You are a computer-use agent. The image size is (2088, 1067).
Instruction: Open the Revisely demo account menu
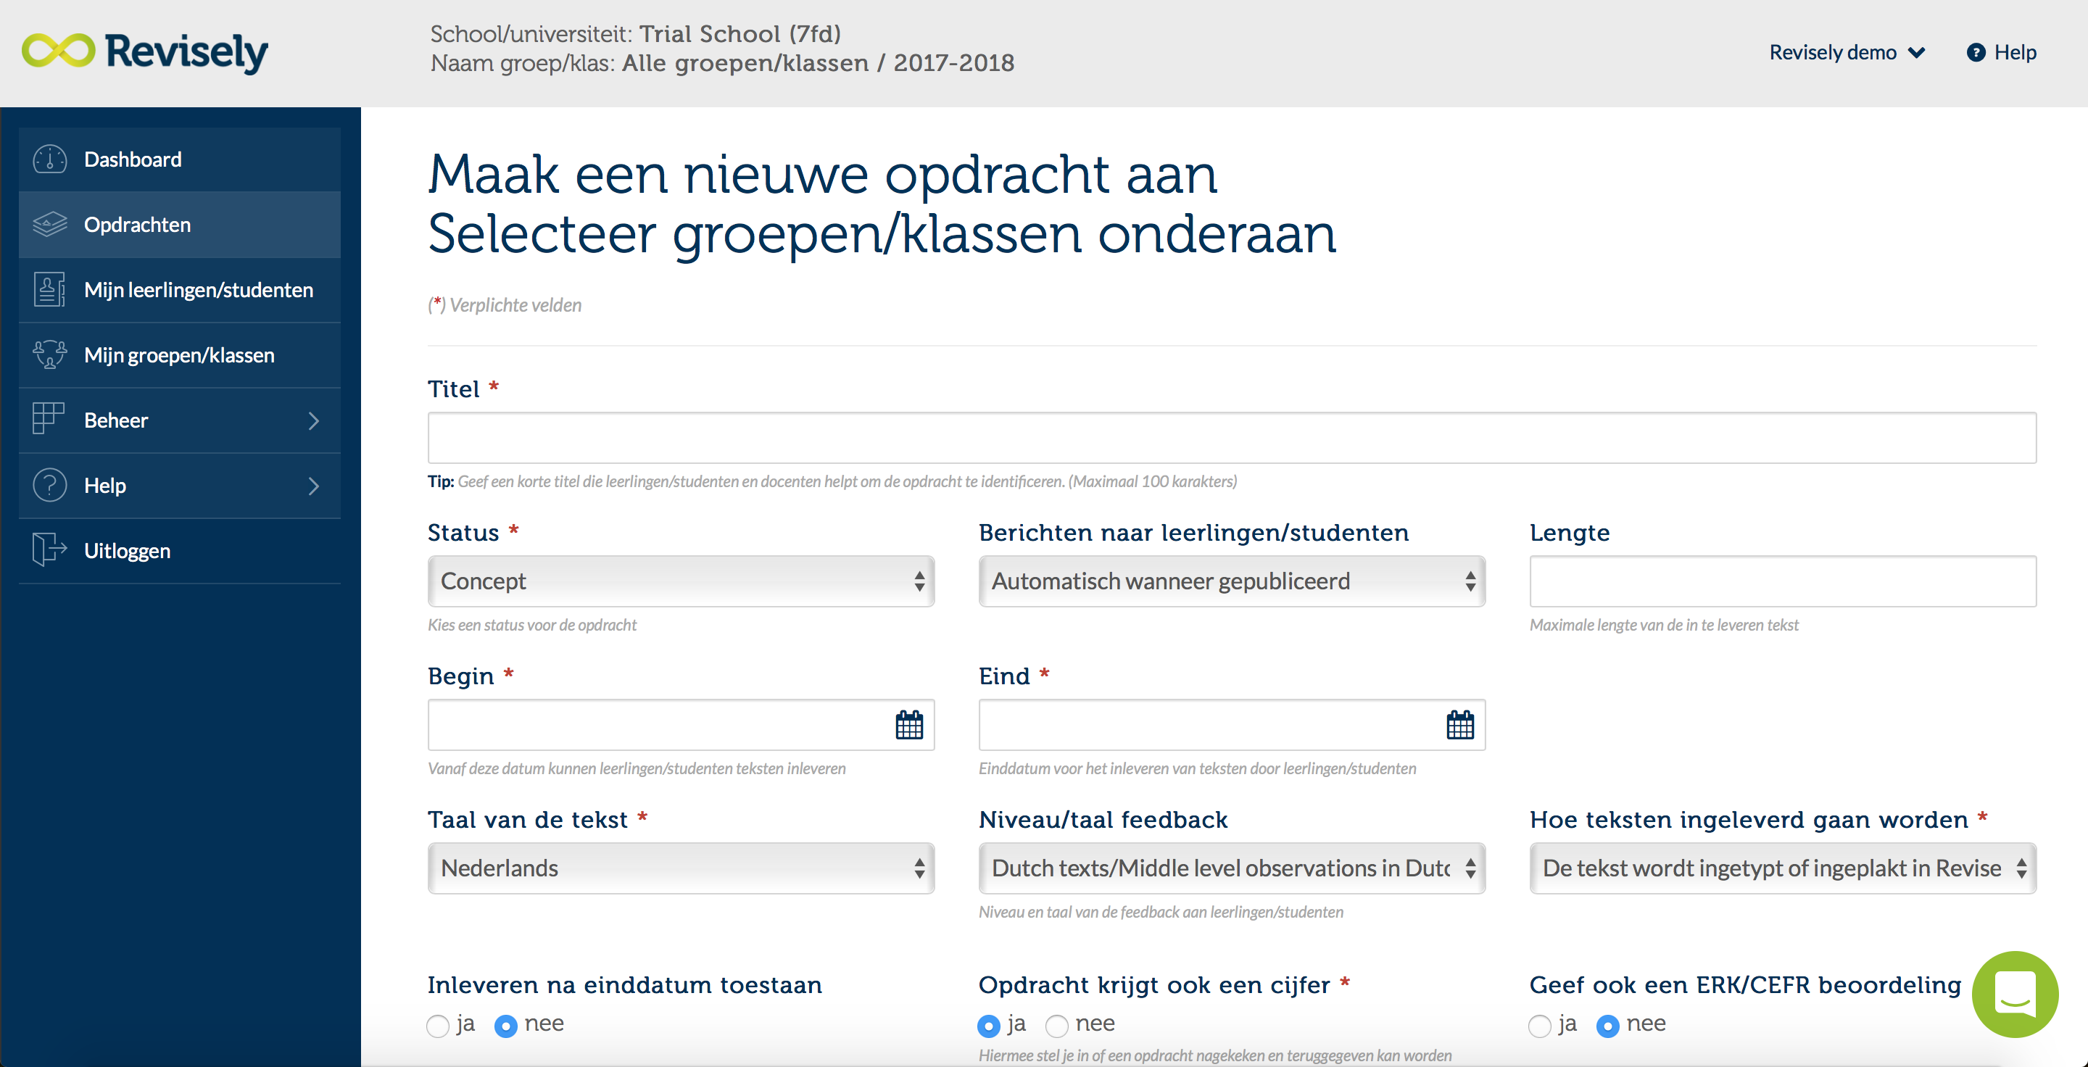point(1847,52)
